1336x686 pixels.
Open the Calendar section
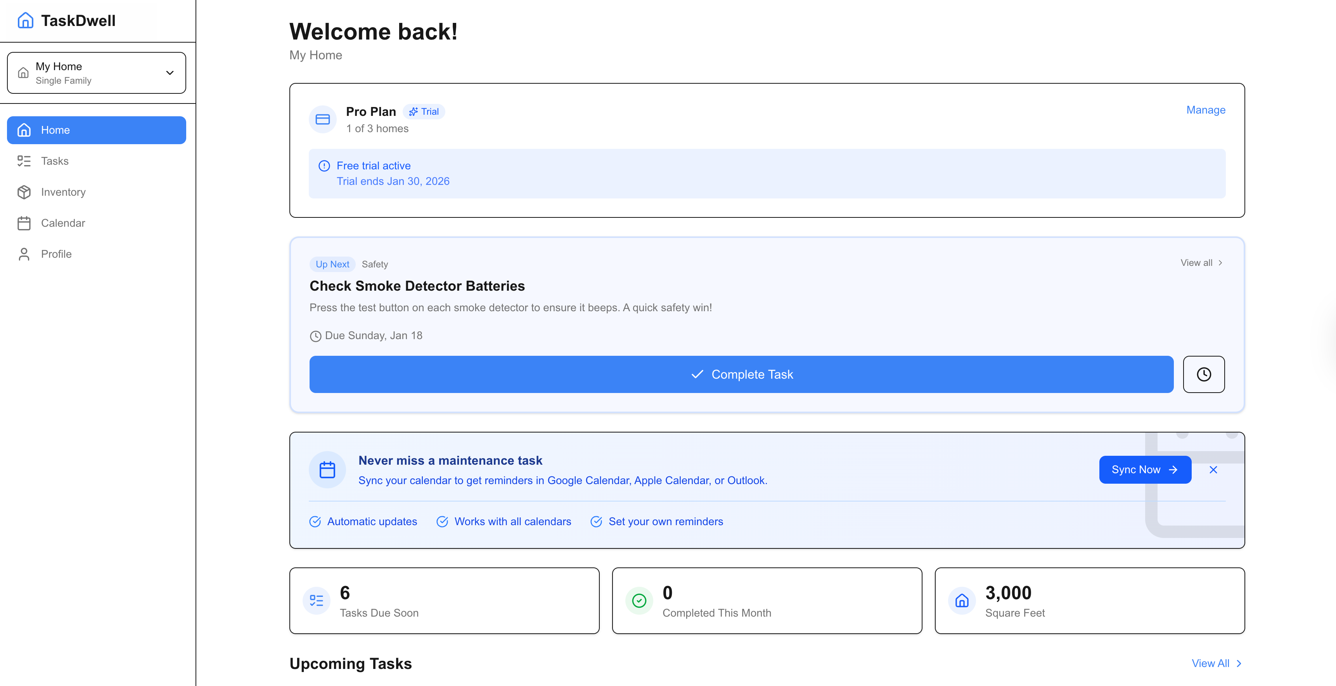[63, 223]
